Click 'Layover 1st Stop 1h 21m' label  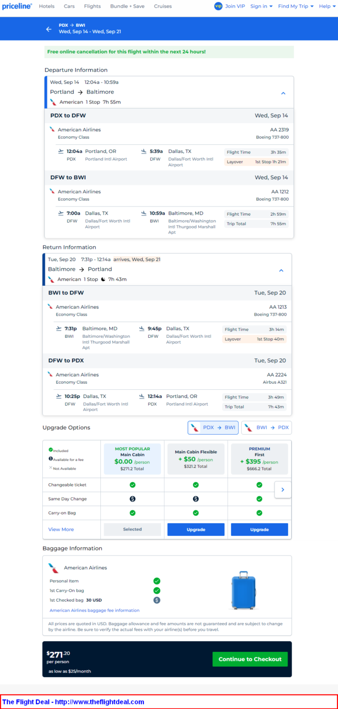click(256, 162)
